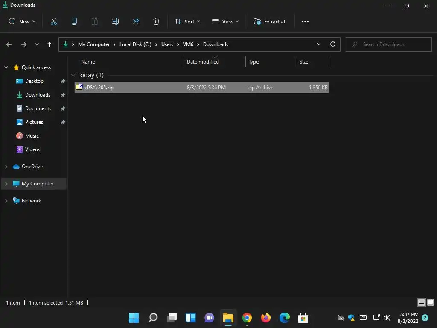437x328 pixels.
Task: Go up one folder level arrow
Action: pyautogui.click(x=50, y=44)
